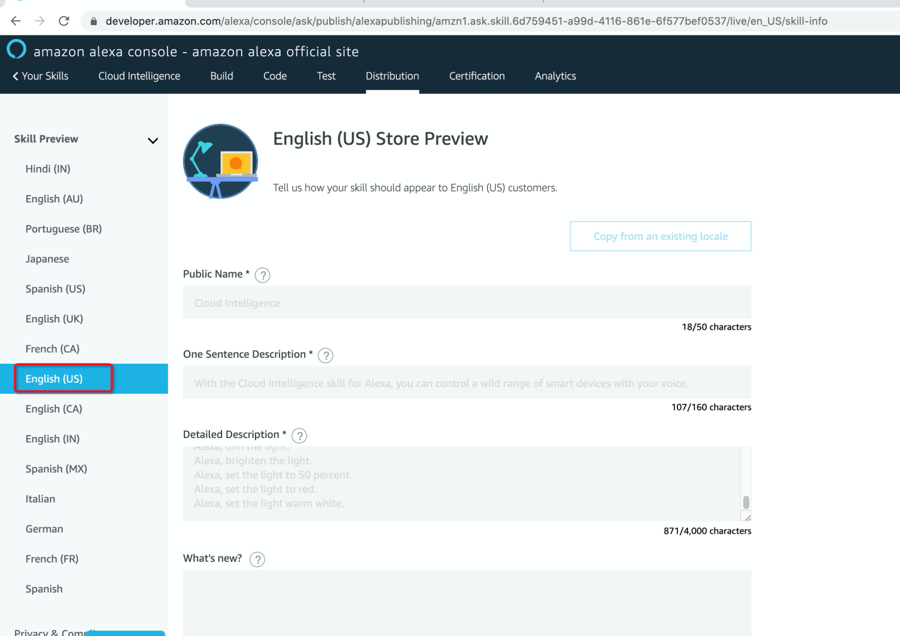Switch to the Code tab

pos(275,76)
